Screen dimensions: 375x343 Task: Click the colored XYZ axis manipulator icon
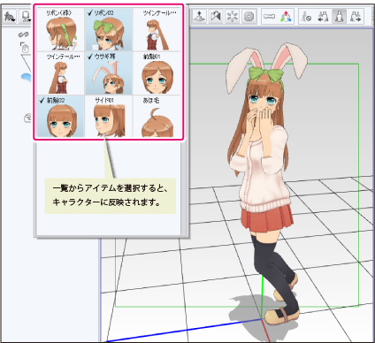pos(286,16)
